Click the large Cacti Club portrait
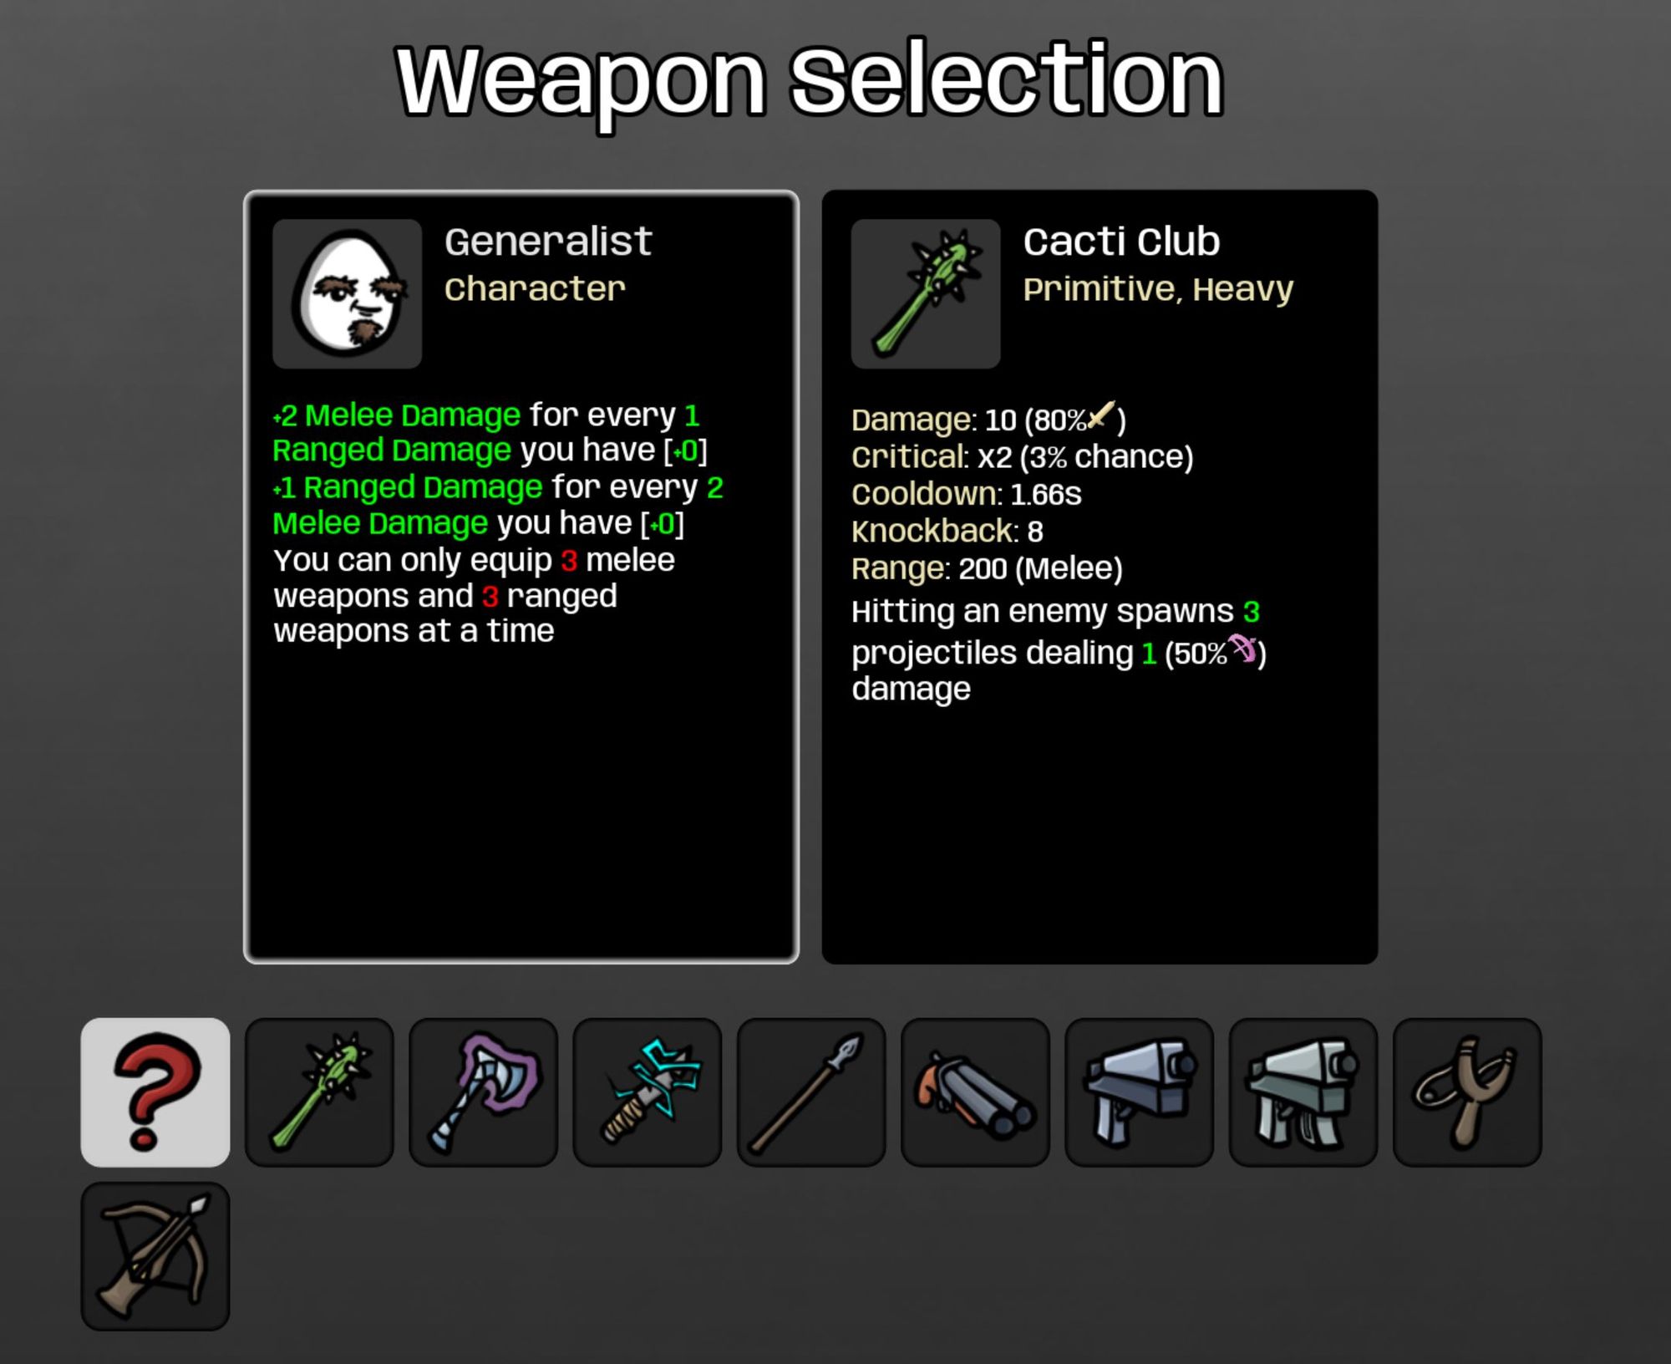 [926, 293]
